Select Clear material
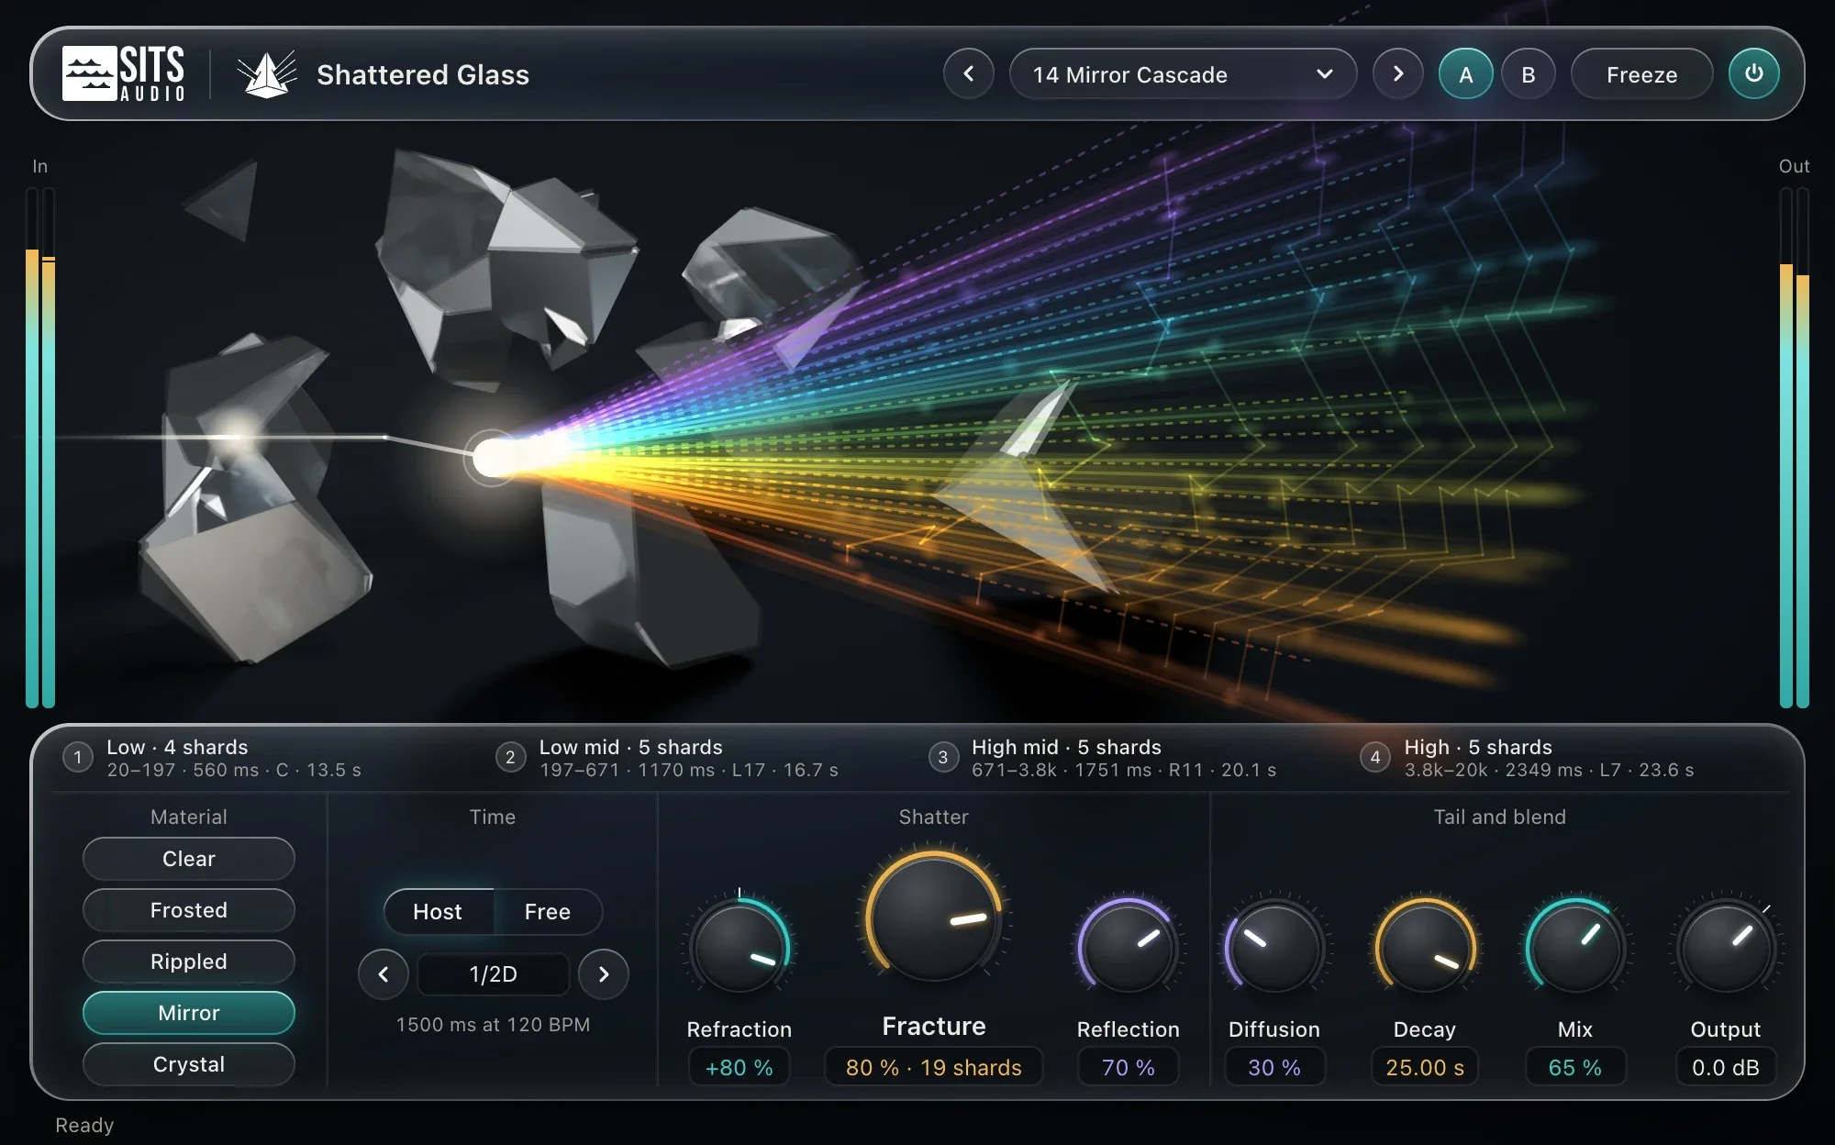Image resolution: width=1835 pixels, height=1145 pixels. (x=189, y=859)
